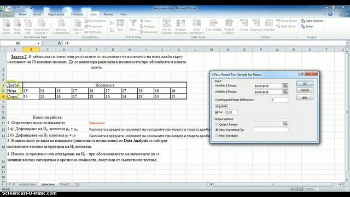This screenshot has height=197, width=350.
Task: Click the From Access icon
Action: pos(6,27)
